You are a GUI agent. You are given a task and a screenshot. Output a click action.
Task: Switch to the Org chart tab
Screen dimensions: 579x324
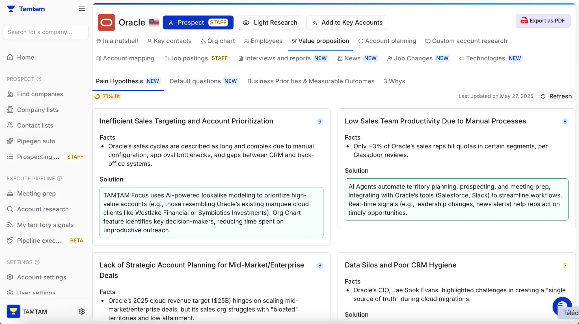click(x=218, y=41)
